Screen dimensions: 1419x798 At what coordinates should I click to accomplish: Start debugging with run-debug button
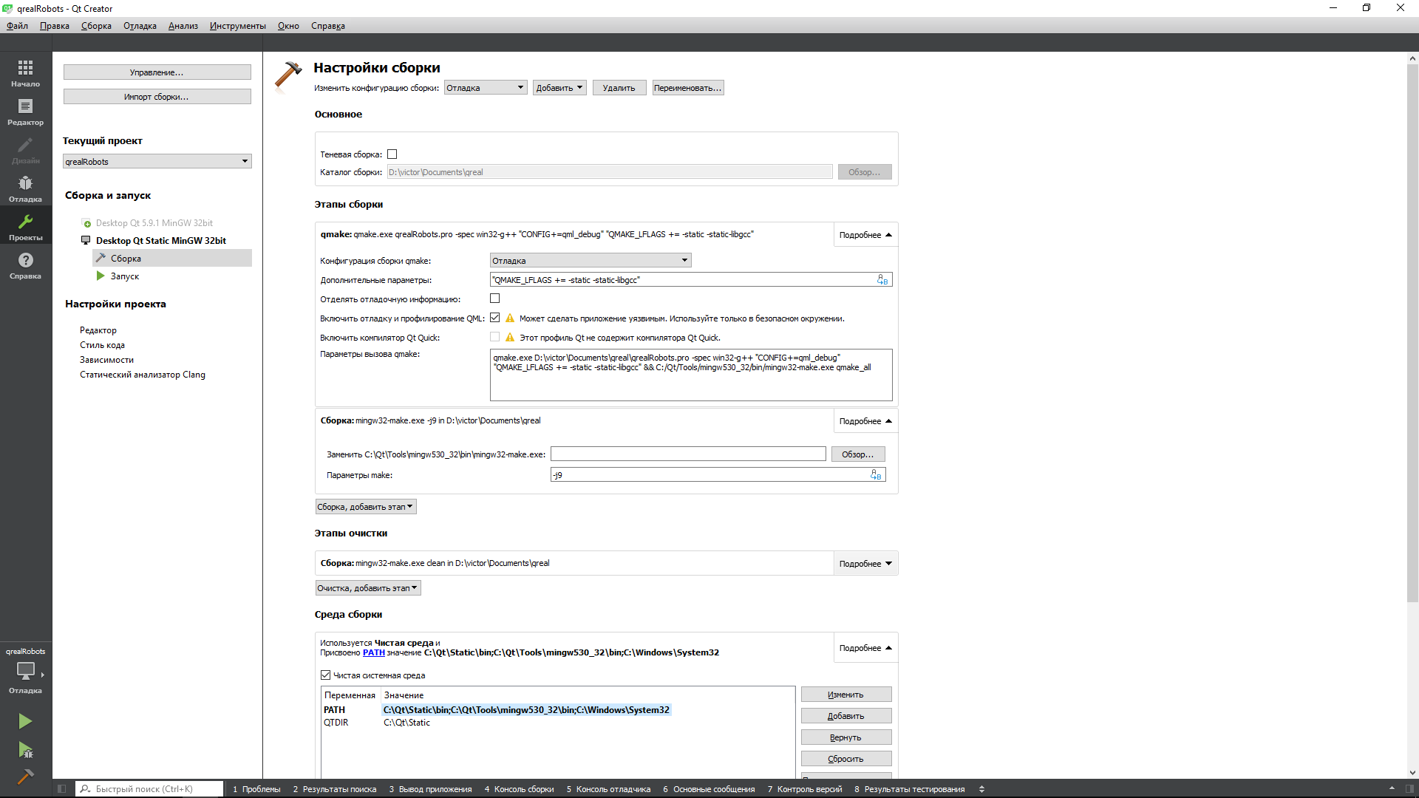[25, 751]
